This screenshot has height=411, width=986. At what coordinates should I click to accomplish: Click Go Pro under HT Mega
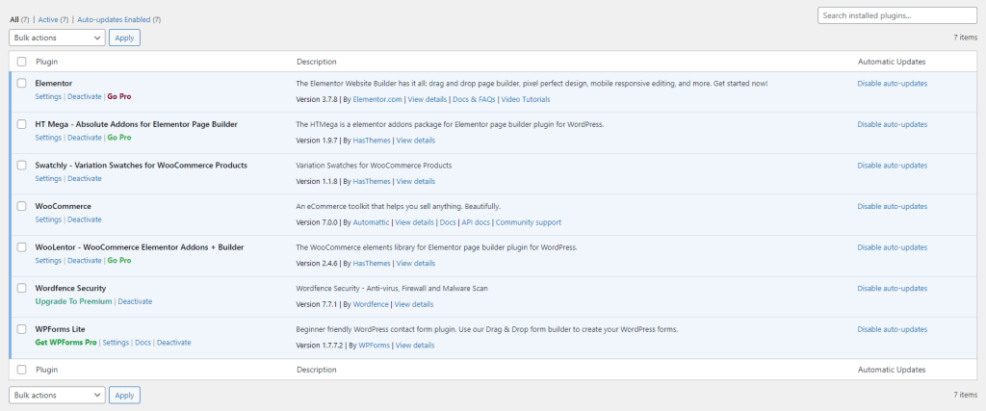pyautogui.click(x=119, y=138)
